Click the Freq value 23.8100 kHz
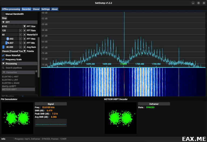This screenshot has height=142, width=207. click(x=48, y=107)
